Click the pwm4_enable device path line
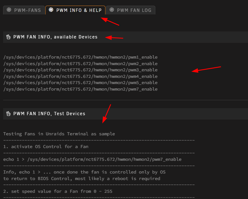This screenshot has height=199, width=248. [80, 76]
